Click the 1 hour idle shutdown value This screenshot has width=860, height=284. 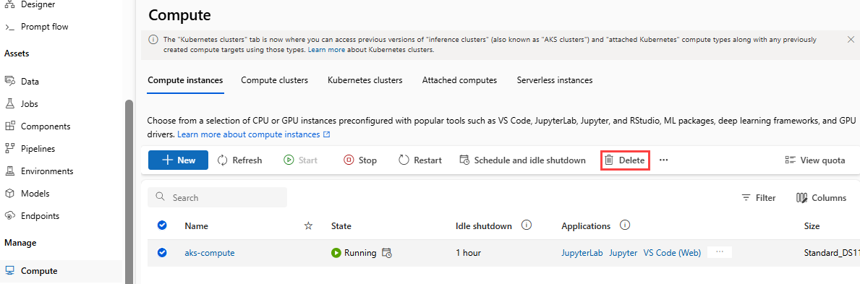(x=469, y=253)
